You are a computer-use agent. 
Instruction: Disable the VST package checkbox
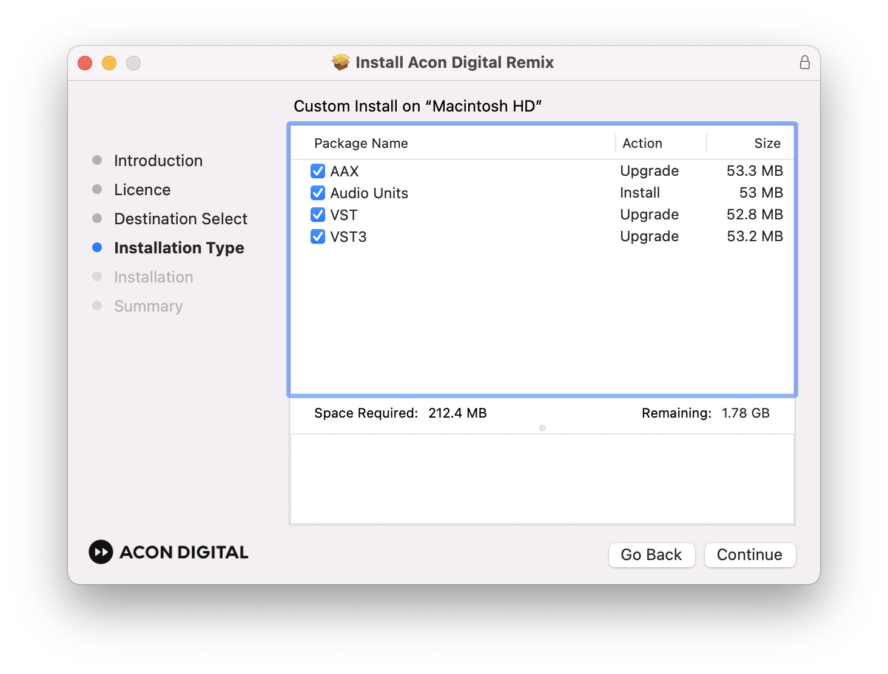[318, 215]
